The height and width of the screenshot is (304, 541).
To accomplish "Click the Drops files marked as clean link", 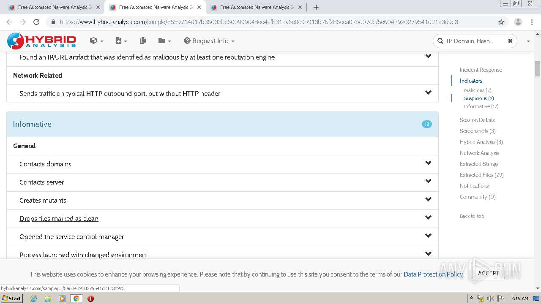I will (59, 219).
